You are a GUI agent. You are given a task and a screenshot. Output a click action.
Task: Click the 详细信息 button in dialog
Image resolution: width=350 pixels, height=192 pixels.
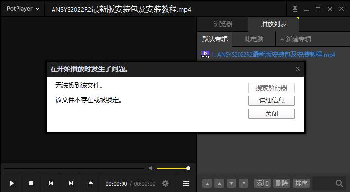coord(271,100)
